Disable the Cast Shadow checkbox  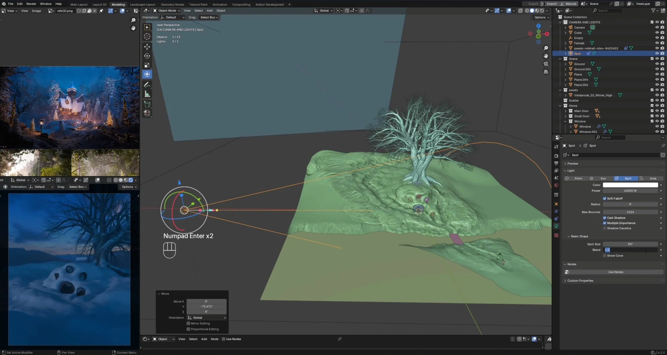point(605,218)
